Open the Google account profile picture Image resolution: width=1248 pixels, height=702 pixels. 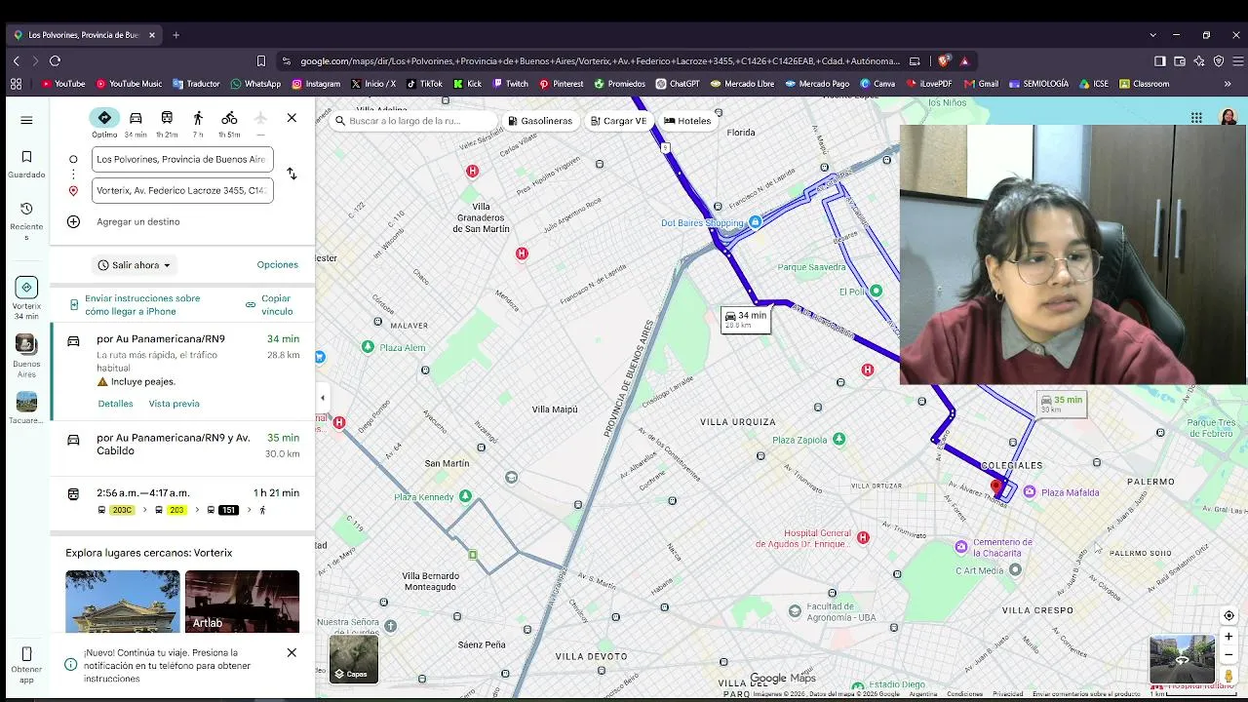point(1228,118)
